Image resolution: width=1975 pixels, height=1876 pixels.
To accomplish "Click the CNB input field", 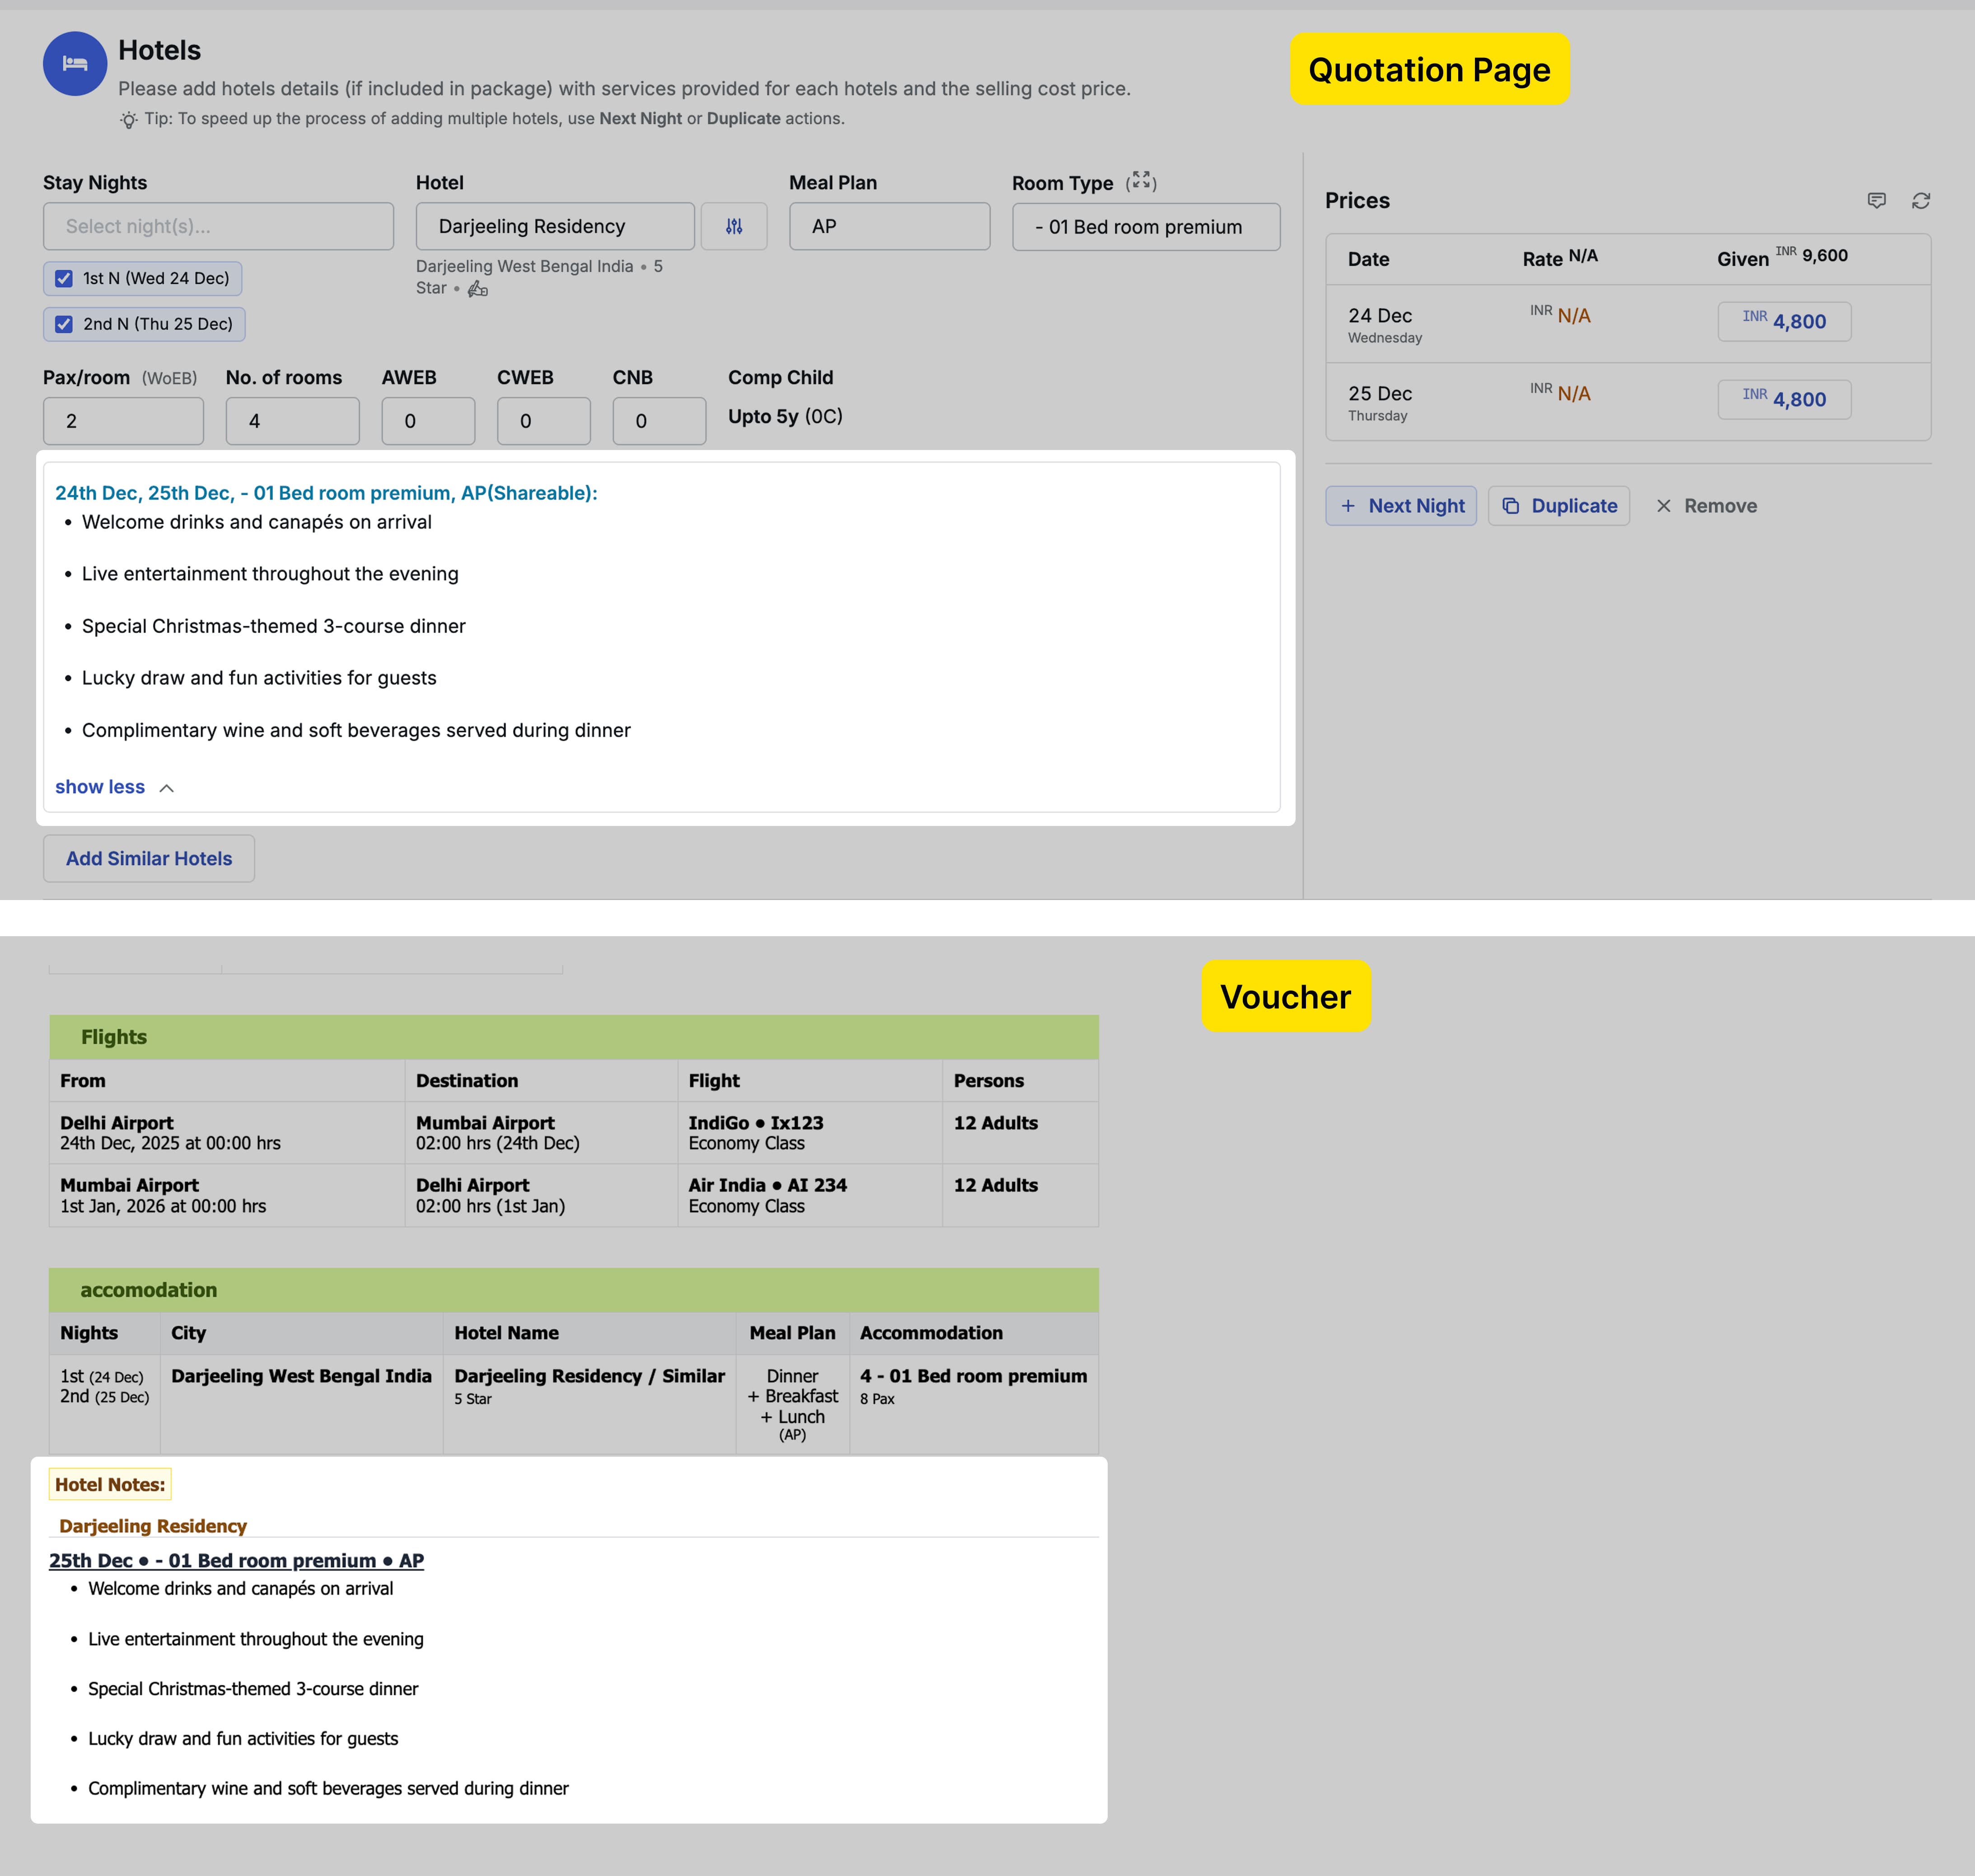I will (658, 421).
